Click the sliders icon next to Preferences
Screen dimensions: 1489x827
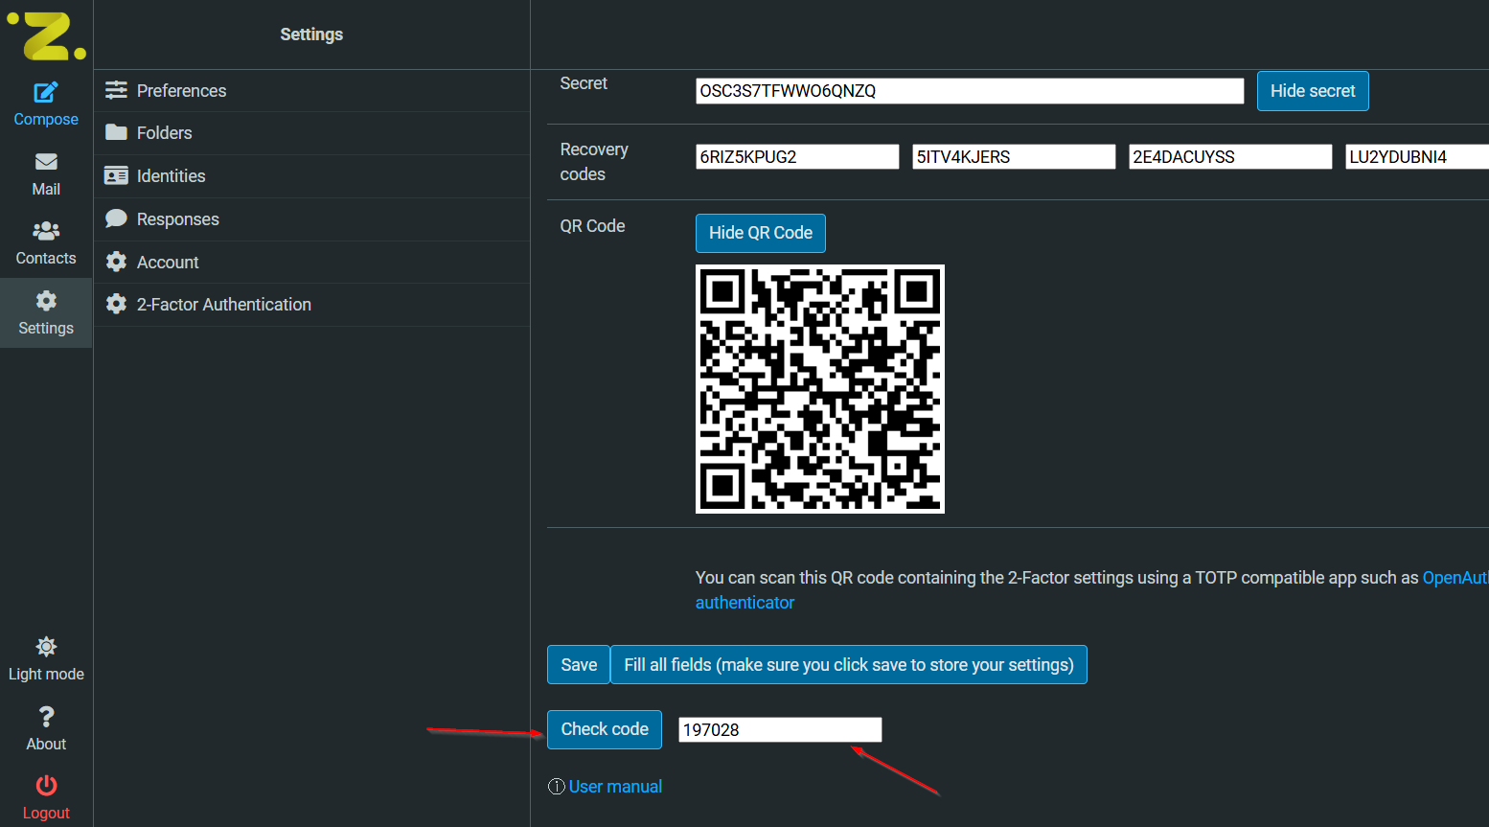coord(116,90)
